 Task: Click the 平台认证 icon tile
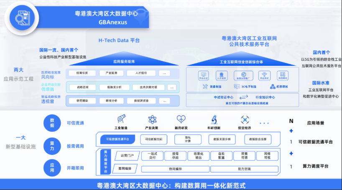click(204, 76)
